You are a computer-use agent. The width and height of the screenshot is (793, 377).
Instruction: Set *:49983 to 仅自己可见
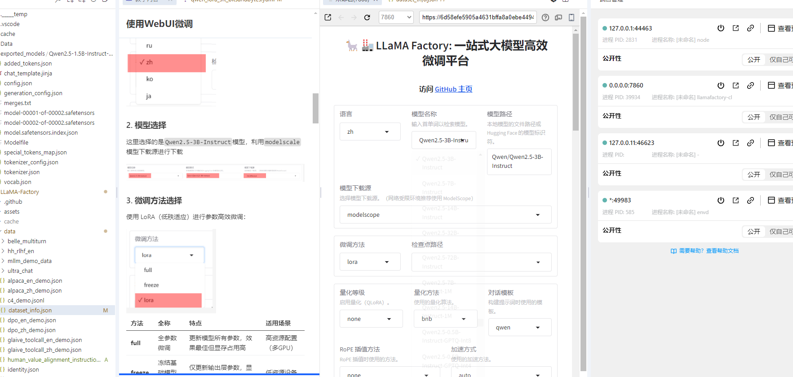pos(781,232)
